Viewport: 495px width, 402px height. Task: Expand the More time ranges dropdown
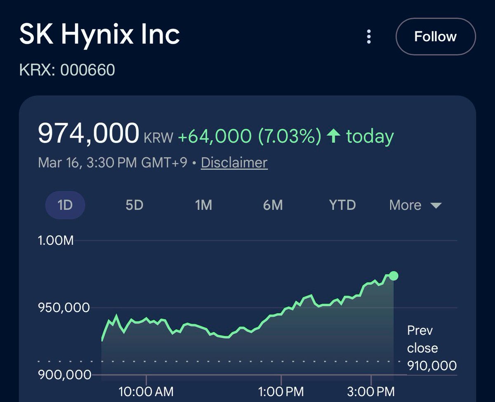tap(415, 205)
